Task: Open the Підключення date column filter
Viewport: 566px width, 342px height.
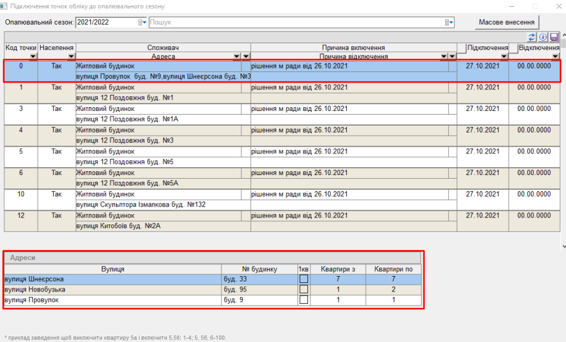Action: pos(504,57)
